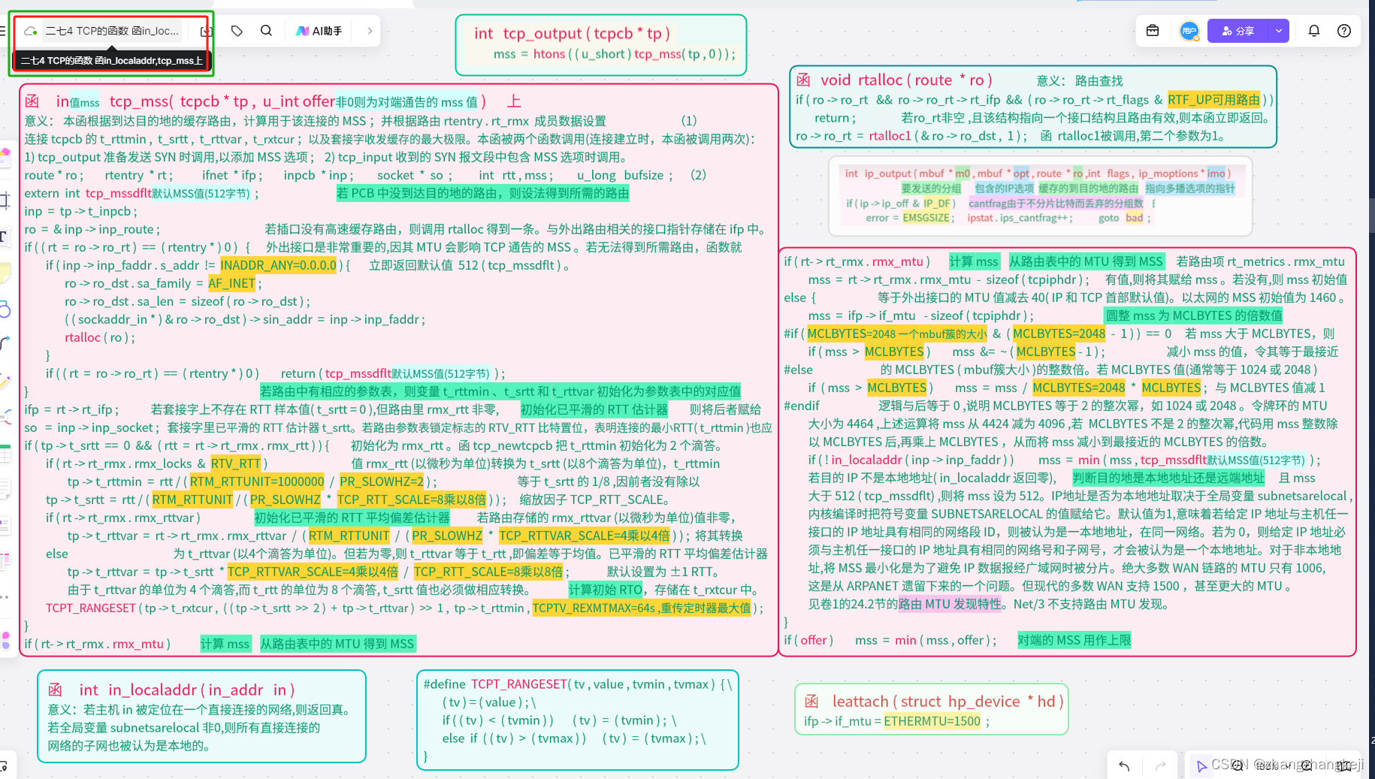The height and width of the screenshot is (779, 1375).
Task: Open the tag icon in top toolbar
Action: coord(237,31)
